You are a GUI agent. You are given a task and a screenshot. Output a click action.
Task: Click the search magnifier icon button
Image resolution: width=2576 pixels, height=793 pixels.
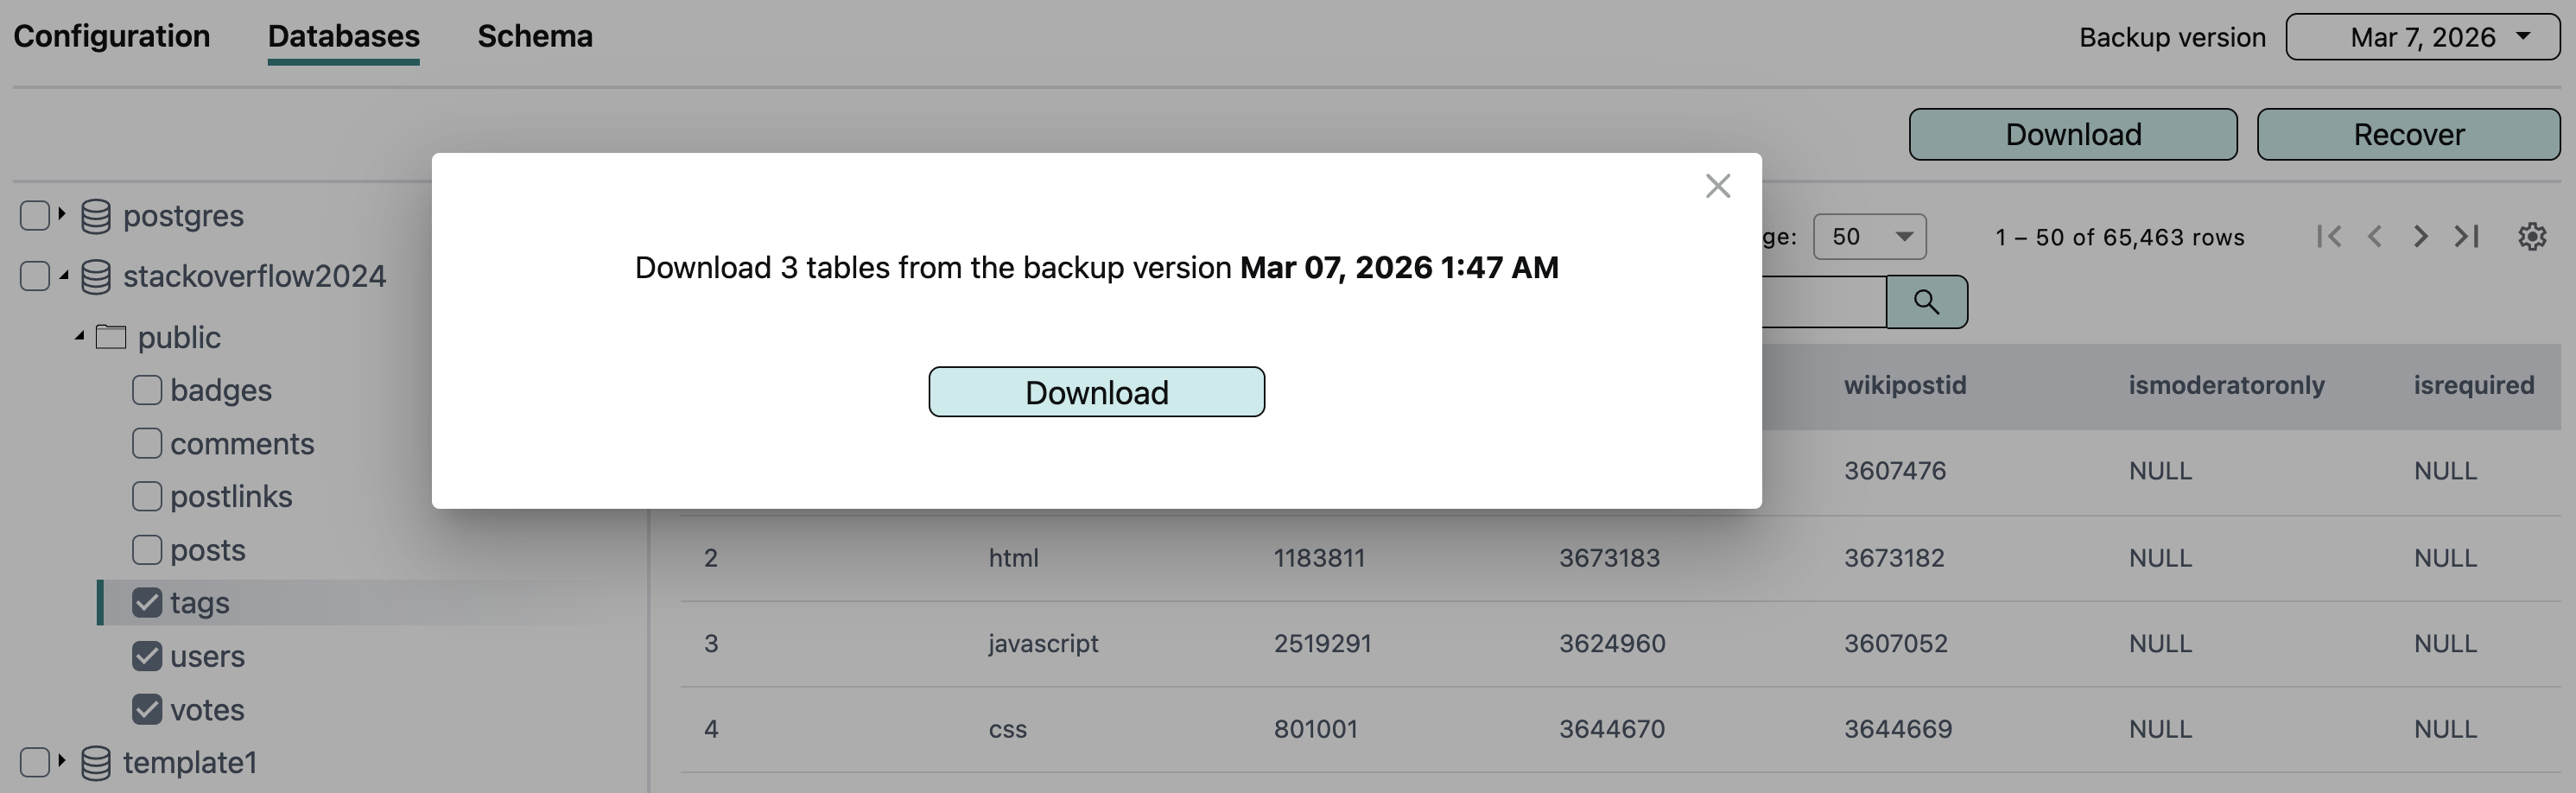click(x=1926, y=302)
